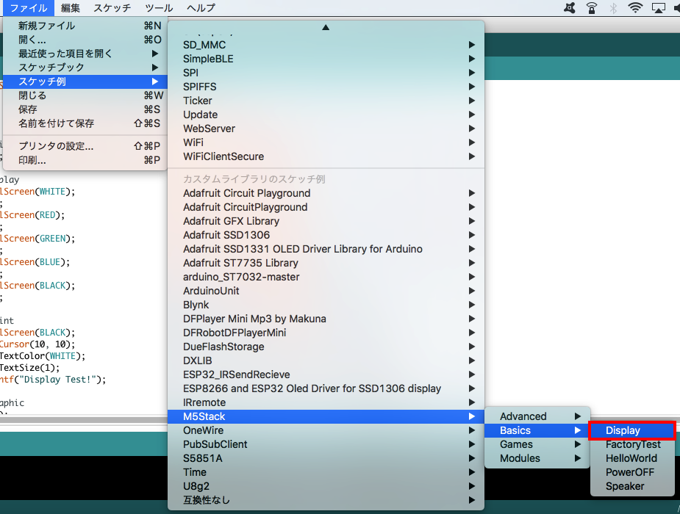The image size is (680, 514).
Task: Expand Update examples
Action: click(x=326, y=115)
